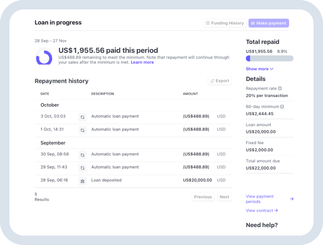Open the Learn more link
Screen dimensions: 323x245
point(142,62)
